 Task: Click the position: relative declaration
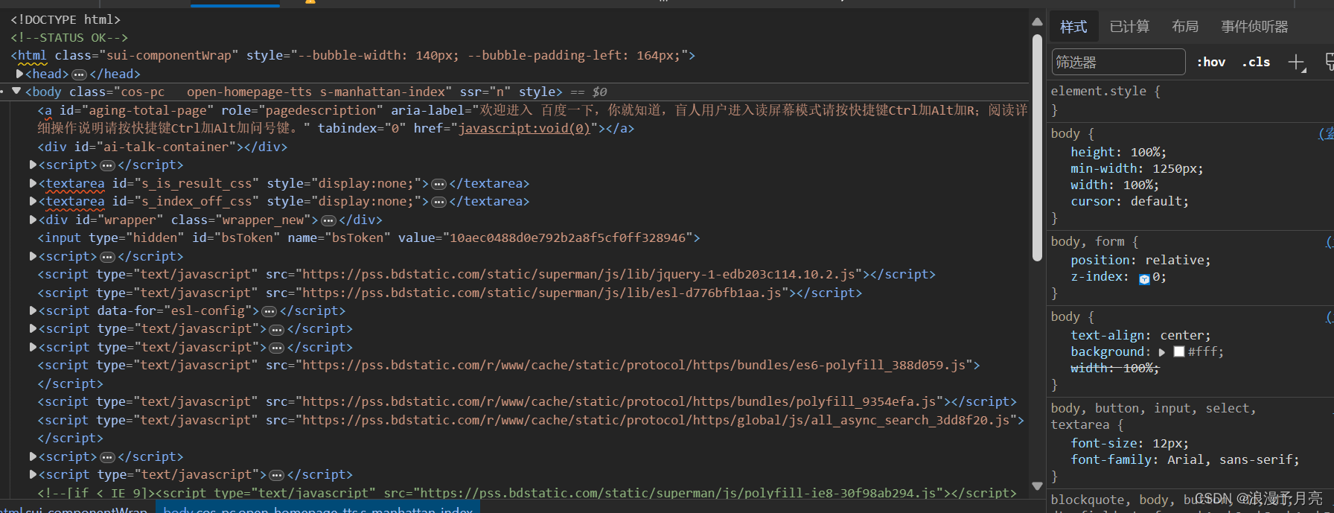point(1141,260)
